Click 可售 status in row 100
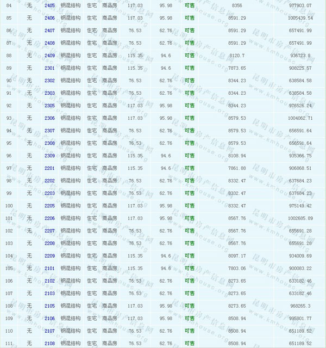The height and width of the screenshot is (348, 326). pos(190,206)
